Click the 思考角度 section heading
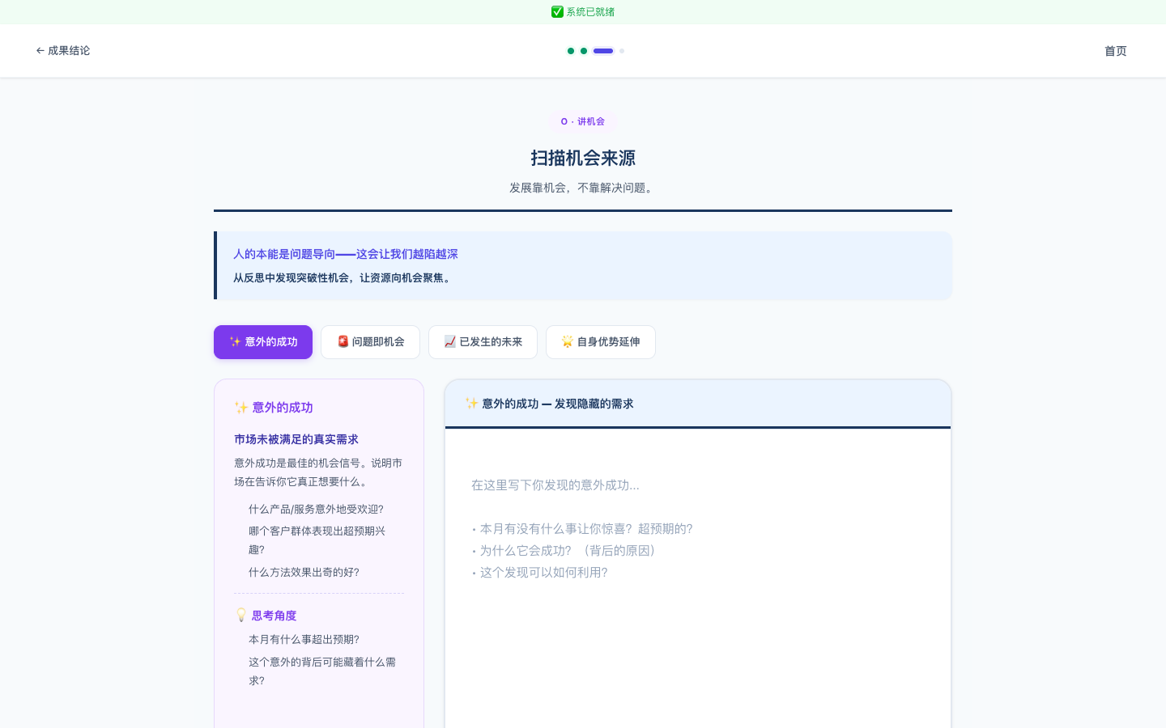 click(x=274, y=616)
